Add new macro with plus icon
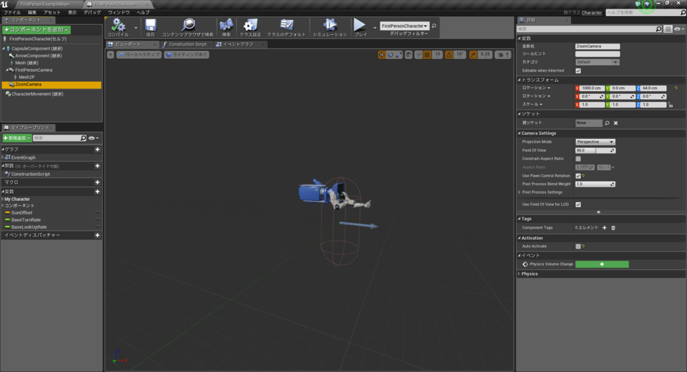The height and width of the screenshot is (372, 687). click(97, 182)
